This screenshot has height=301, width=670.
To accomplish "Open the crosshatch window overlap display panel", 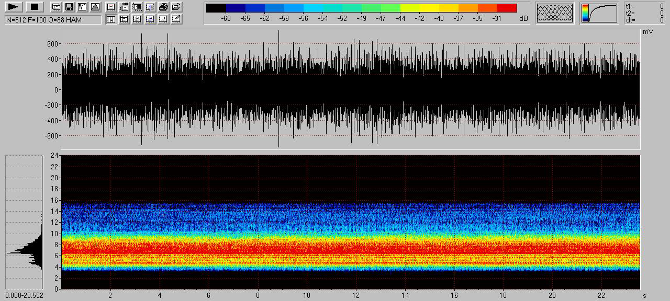I will point(555,13).
